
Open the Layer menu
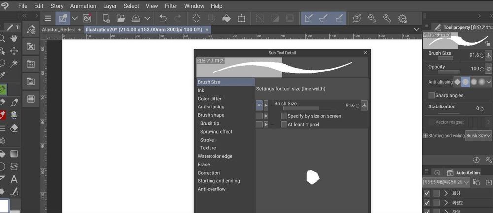coord(110,6)
